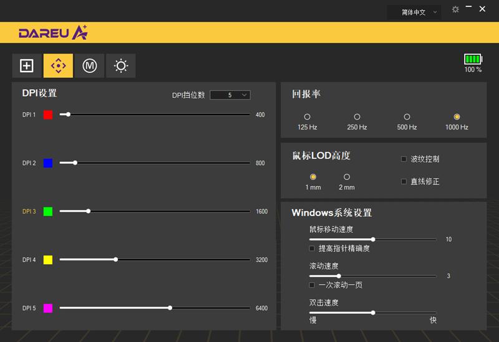Open the lighting settings tab icon
Viewport: 499px width, 342px height.
(121, 66)
